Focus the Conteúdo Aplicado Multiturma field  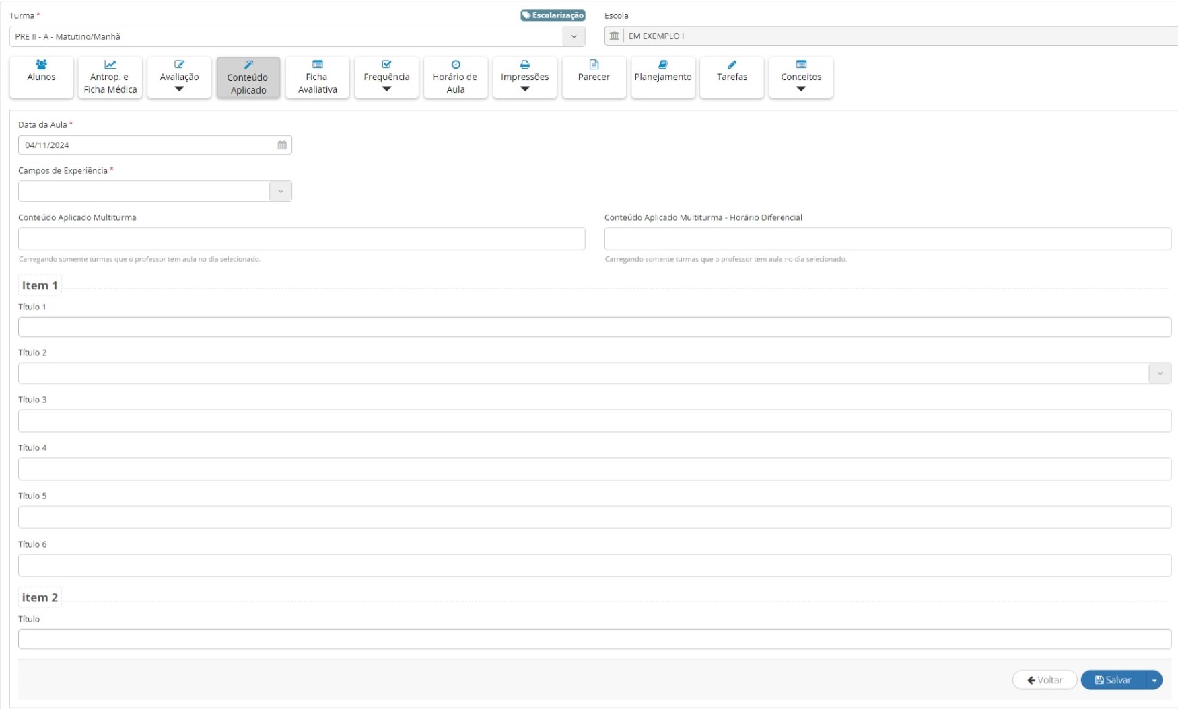tap(302, 239)
